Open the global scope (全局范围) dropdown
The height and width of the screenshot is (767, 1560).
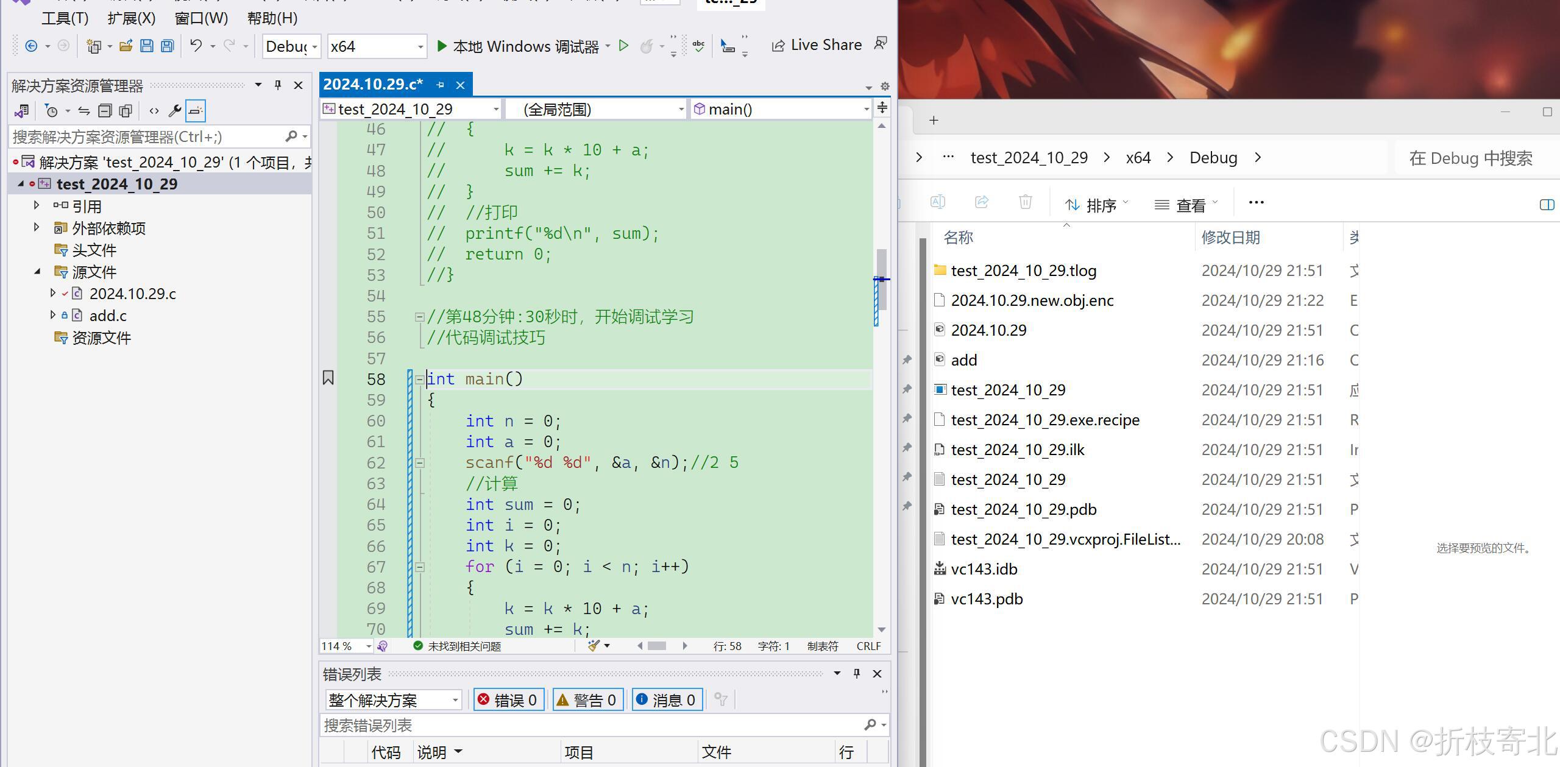(597, 109)
